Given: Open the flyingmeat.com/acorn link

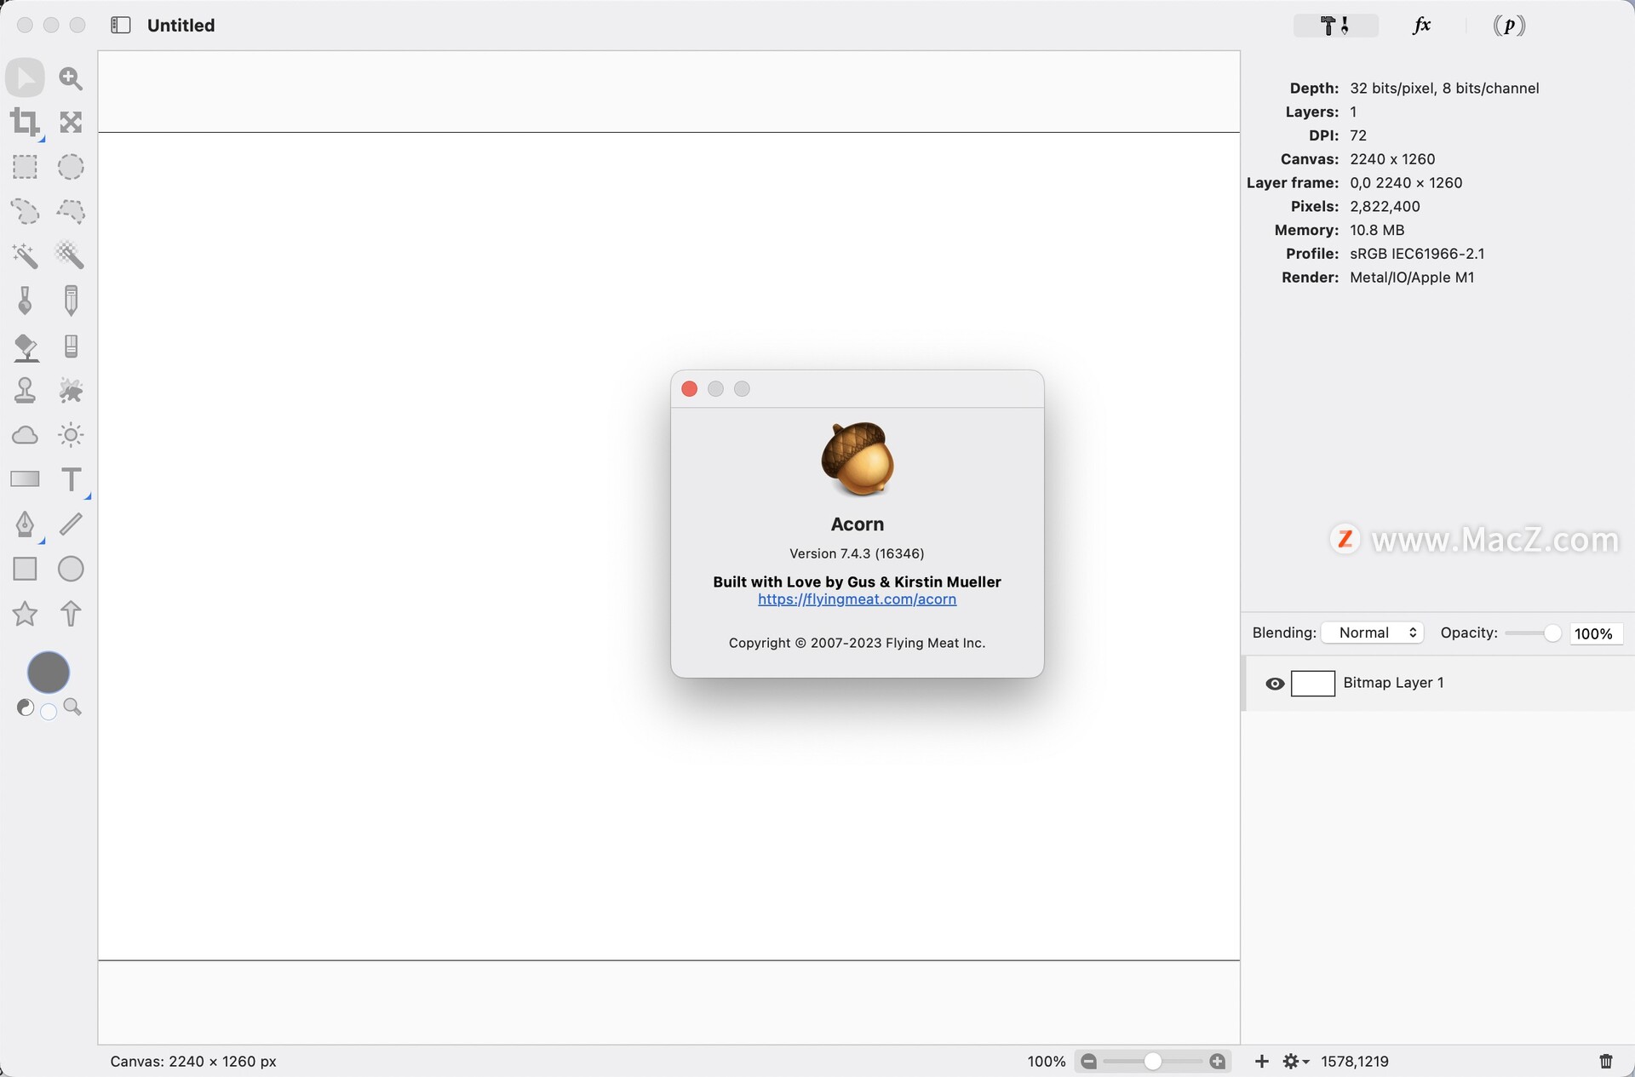Looking at the screenshot, I should pyautogui.click(x=857, y=599).
